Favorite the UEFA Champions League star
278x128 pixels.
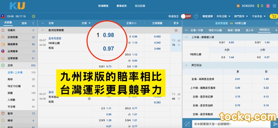coord(176,30)
